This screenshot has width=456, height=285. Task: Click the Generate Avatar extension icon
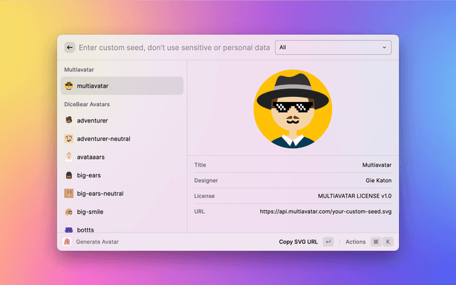pyautogui.click(x=68, y=242)
